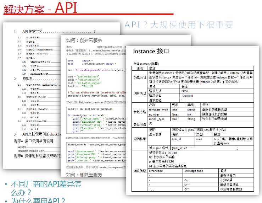Click the bullet '不同厂商的API差异怎么办？'
This screenshot has width=262, height=203.
click(46, 188)
